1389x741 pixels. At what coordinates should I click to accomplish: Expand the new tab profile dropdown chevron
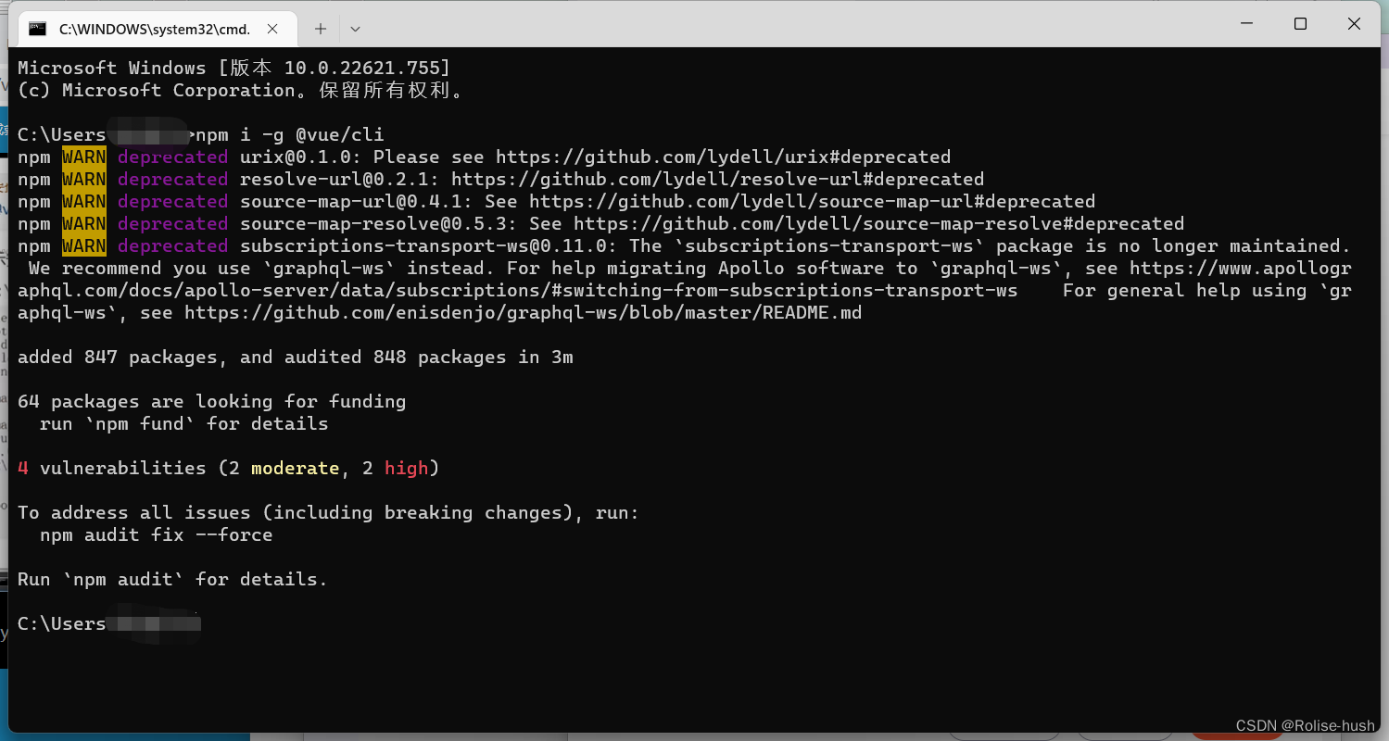point(355,29)
